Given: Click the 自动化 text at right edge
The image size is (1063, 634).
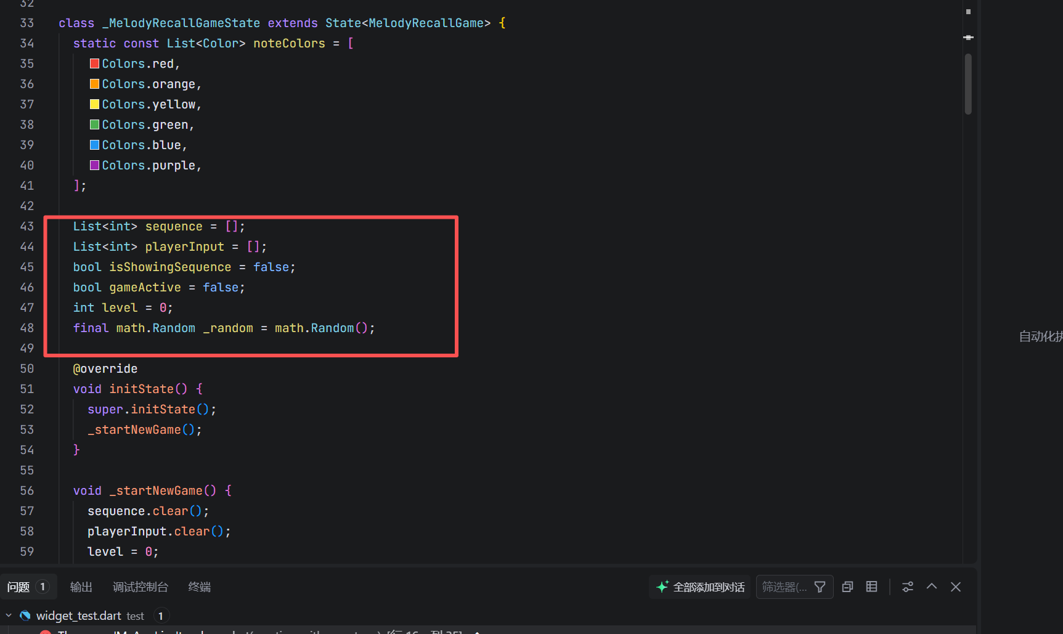Looking at the screenshot, I should point(1041,336).
